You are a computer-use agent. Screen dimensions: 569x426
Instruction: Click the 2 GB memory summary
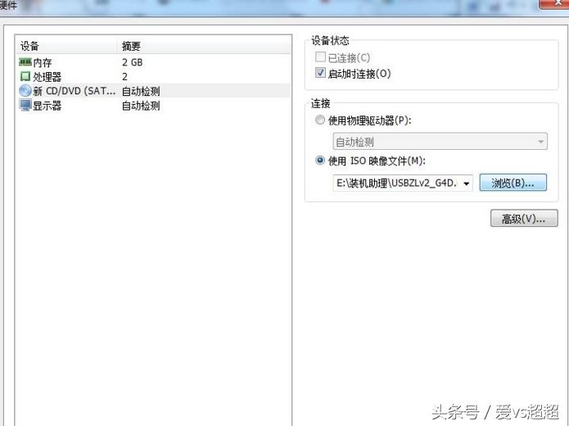[132, 62]
